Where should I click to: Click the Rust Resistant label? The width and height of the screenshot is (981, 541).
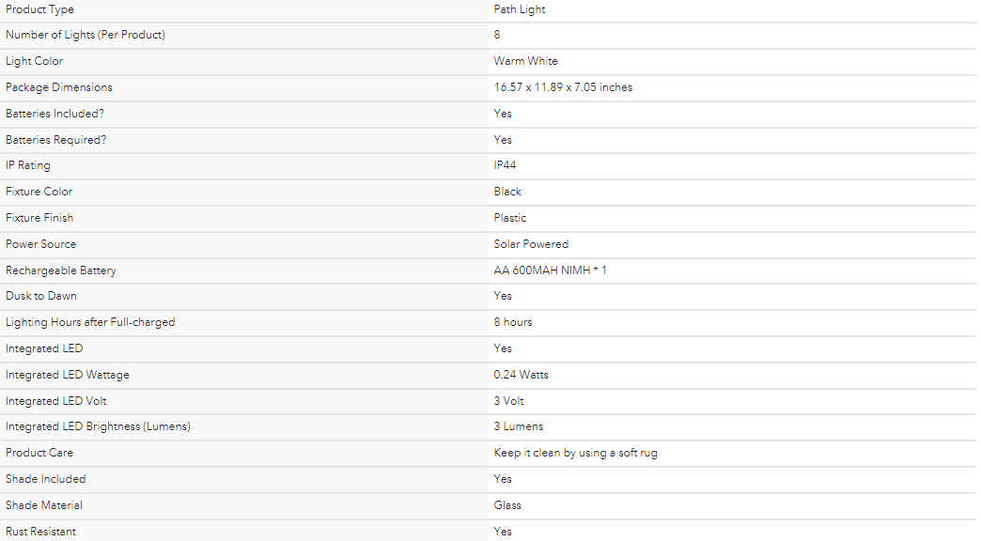40,532
